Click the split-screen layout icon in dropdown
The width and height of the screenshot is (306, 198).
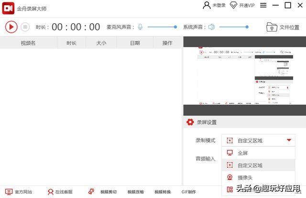pos(229,189)
